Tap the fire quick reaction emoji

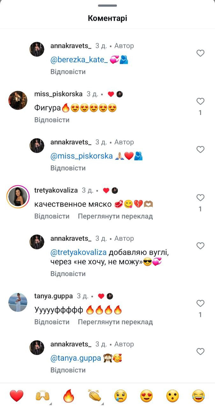68,396
